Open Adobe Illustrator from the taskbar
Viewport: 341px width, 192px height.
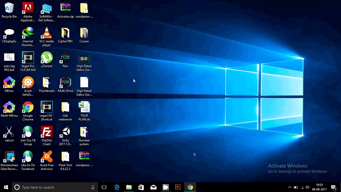coord(178,187)
